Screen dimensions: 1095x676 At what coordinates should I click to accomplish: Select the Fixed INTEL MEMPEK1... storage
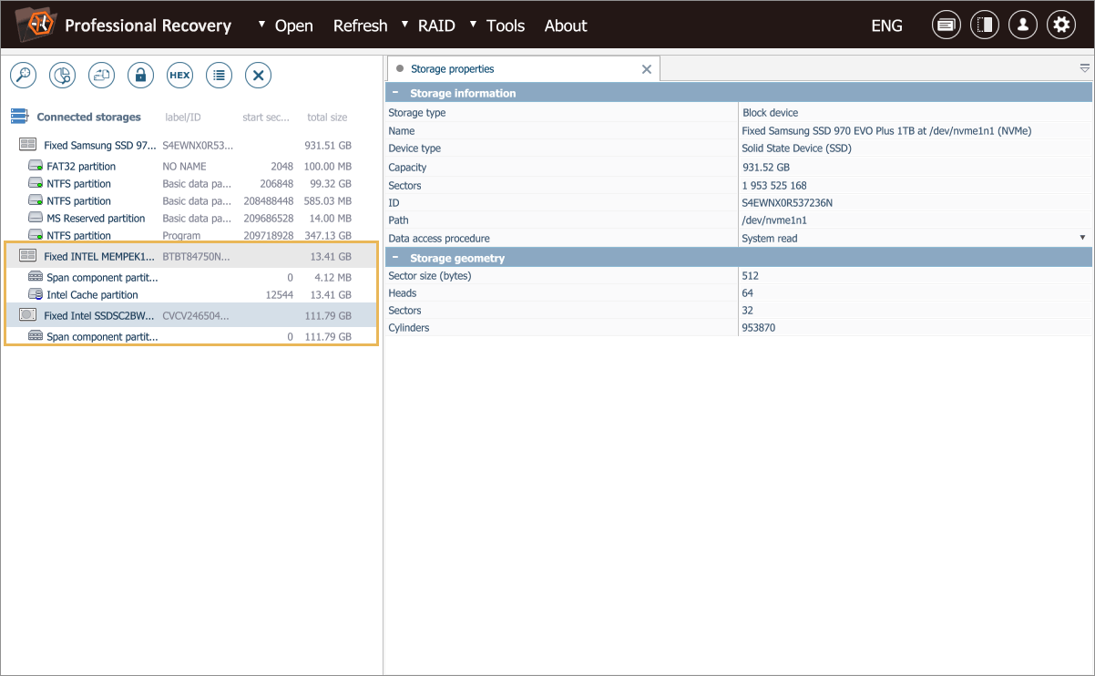189,256
